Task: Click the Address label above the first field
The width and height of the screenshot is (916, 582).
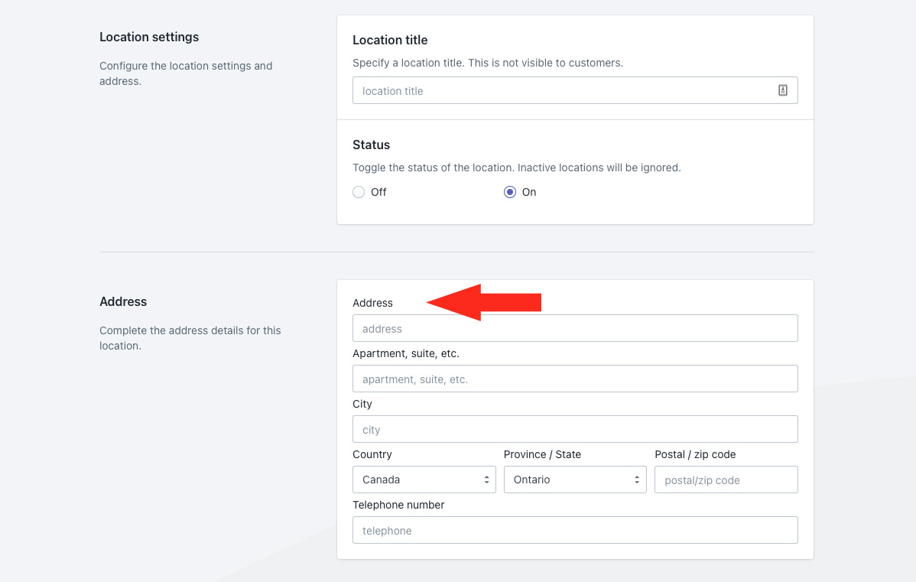Action: click(x=372, y=303)
